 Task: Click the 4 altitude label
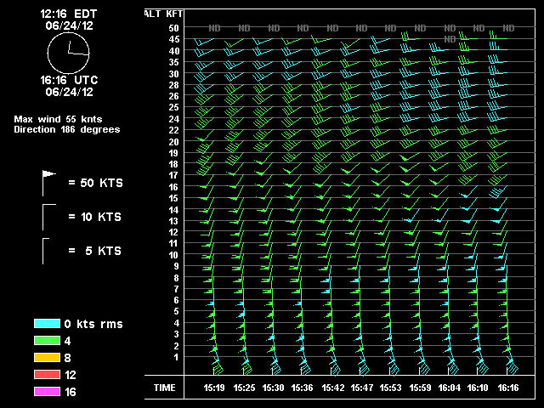point(176,323)
